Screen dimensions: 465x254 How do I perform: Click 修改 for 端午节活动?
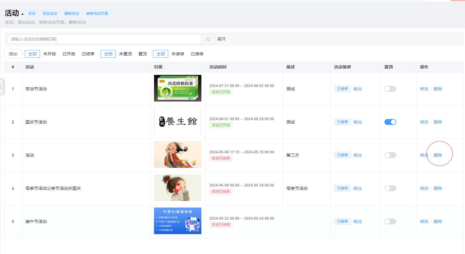point(424,221)
